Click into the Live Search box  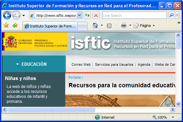(134, 15)
